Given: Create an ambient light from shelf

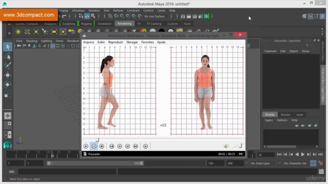Looking at the screenshot, I should tap(18, 32).
